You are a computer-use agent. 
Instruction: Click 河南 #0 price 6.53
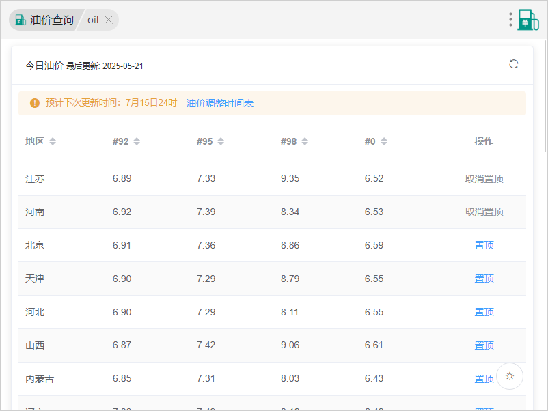pos(374,212)
